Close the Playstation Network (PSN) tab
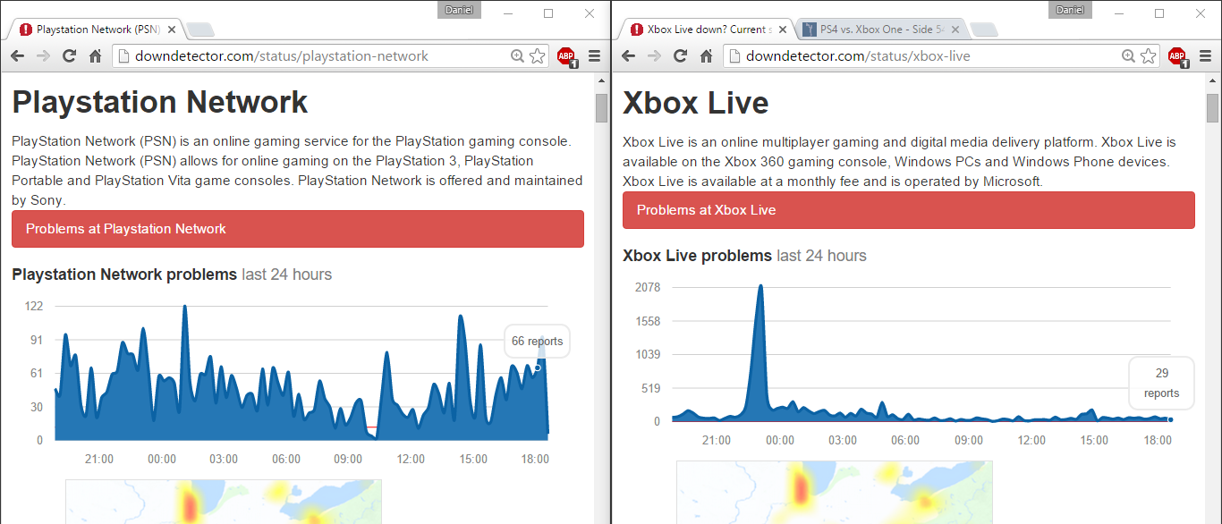 tap(171, 30)
